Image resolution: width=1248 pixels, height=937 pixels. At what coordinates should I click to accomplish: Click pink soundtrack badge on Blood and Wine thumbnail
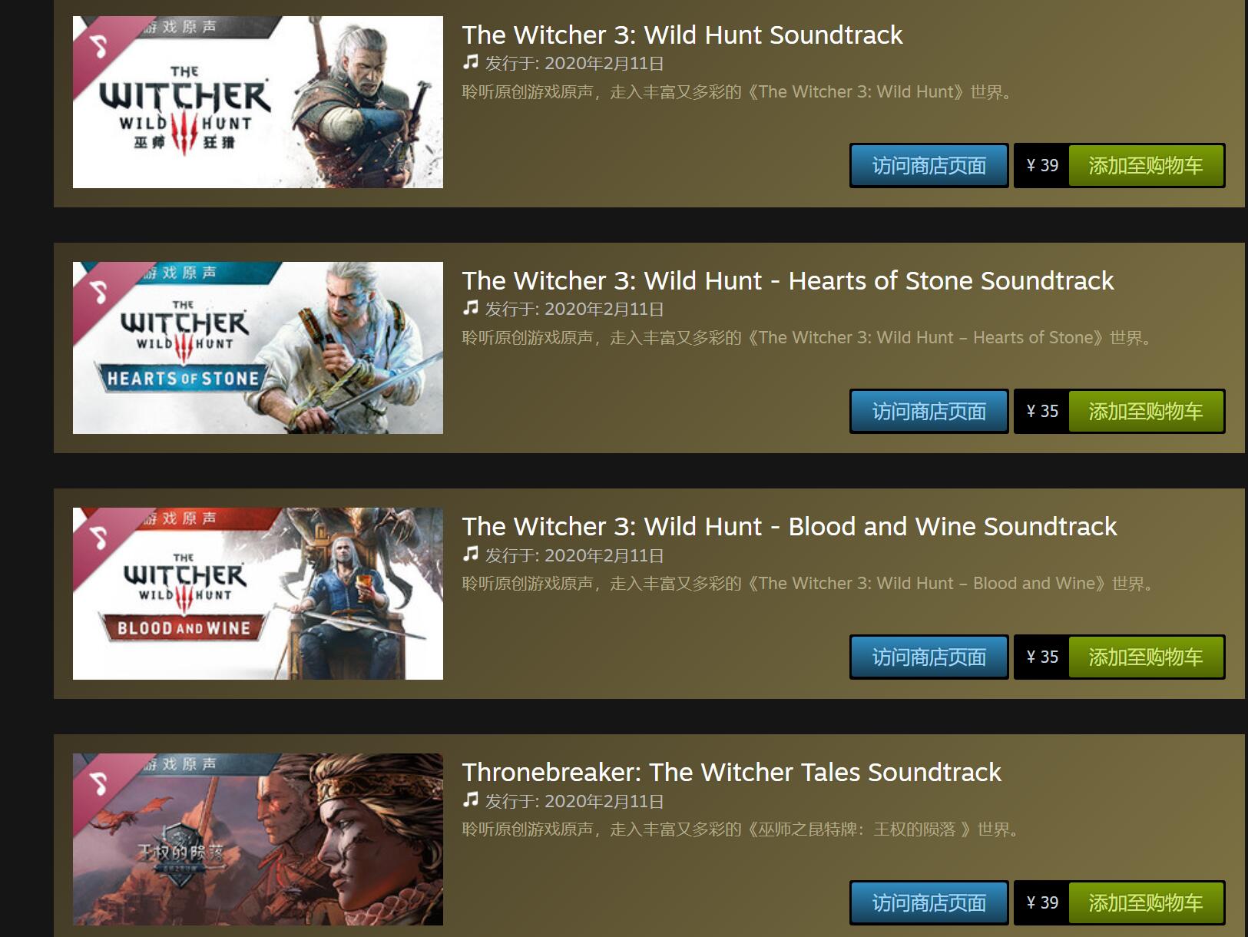click(x=100, y=538)
